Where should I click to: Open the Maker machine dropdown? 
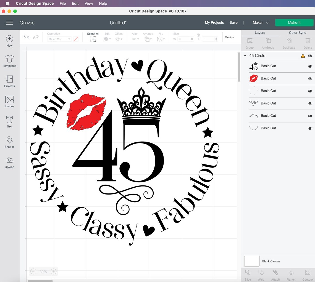[260, 23]
